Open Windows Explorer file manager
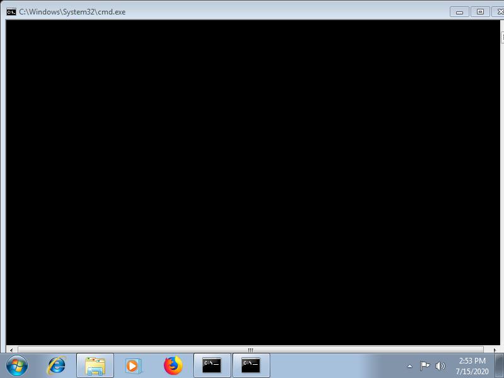This screenshot has height=378, width=504. tap(95, 366)
